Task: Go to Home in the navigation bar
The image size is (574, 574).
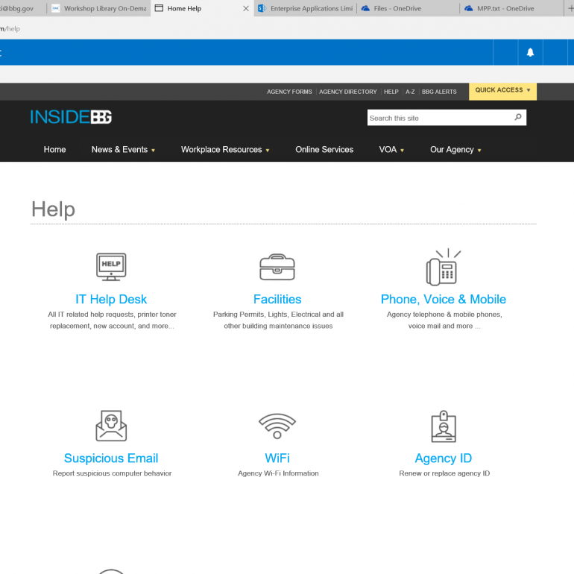Action: coord(54,150)
